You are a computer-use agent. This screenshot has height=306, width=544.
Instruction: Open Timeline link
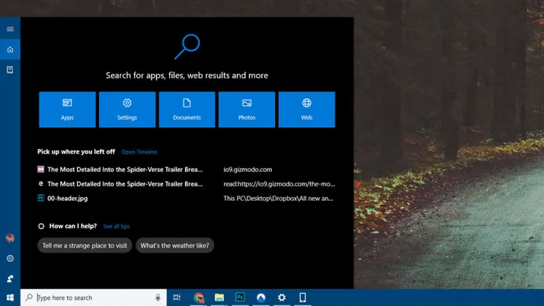coord(139,152)
